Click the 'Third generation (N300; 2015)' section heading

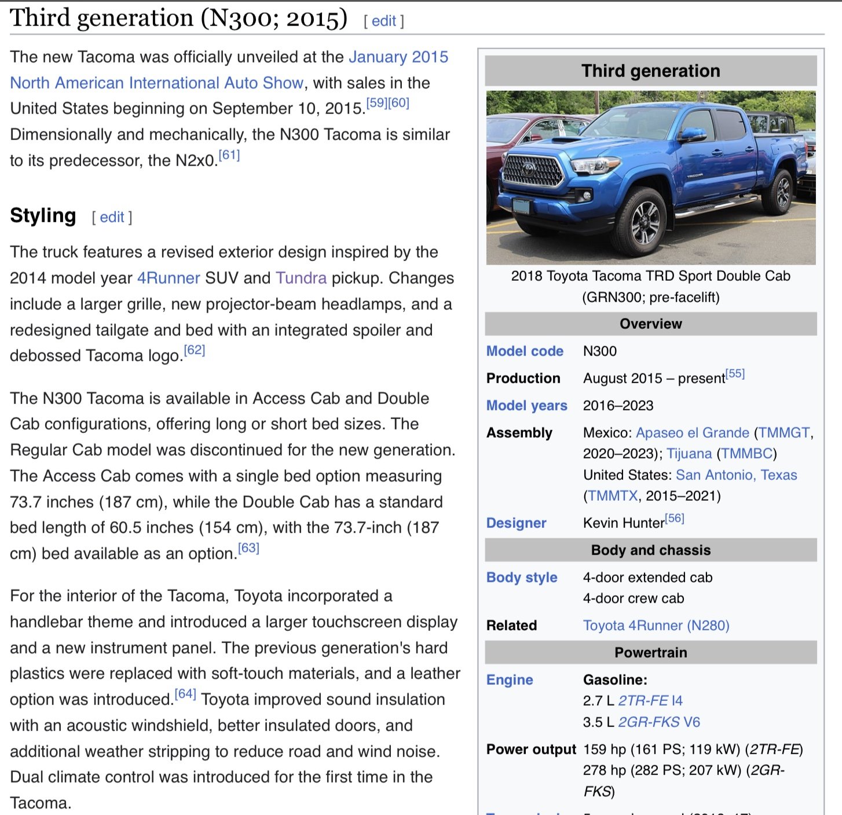[x=178, y=19]
